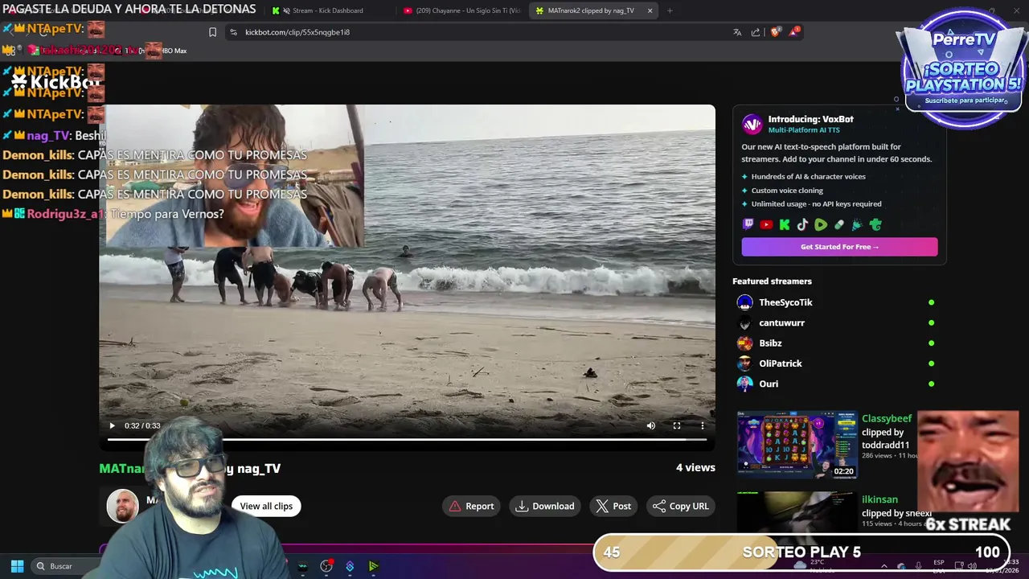Viewport: 1029px width, 579px height.
Task: Seek on the video progress bar
Action: click(x=407, y=439)
